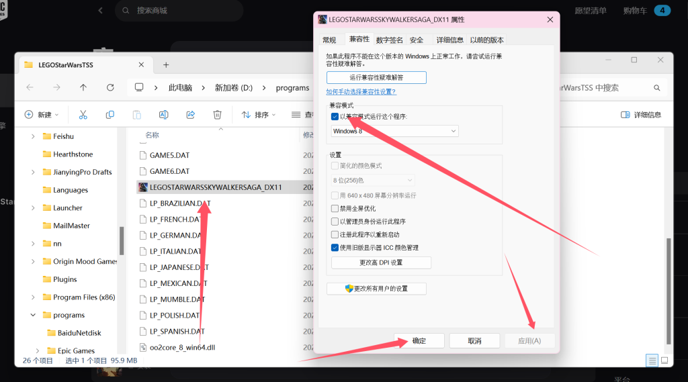This screenshot has width=688, height=382.
Task: Click 更改所有用户的设置 button
Action: [x=376, y=289]
